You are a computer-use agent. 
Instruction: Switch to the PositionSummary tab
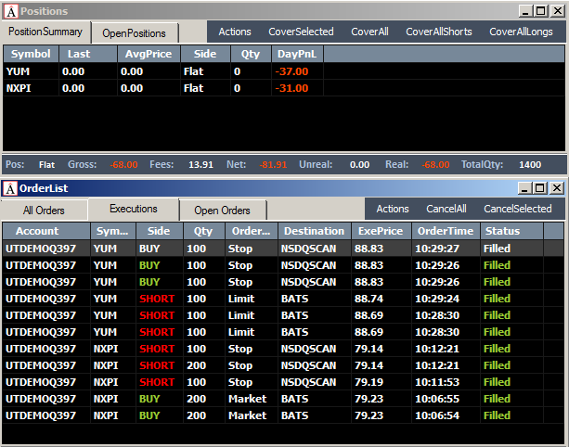tap(45, 32)
